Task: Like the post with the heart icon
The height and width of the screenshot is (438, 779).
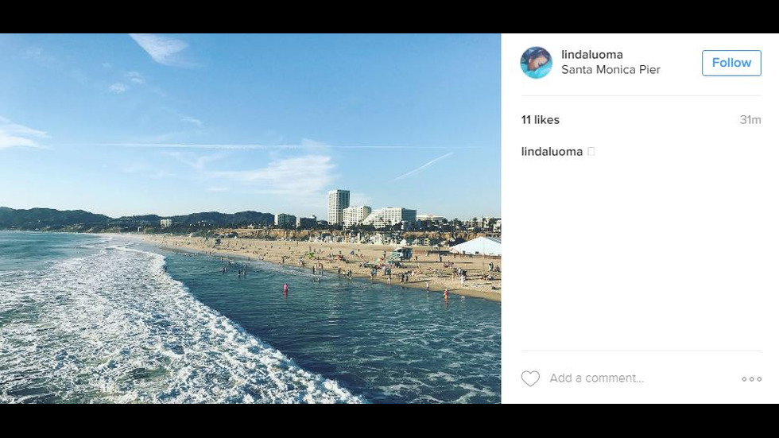Action: tap(530, 379)
